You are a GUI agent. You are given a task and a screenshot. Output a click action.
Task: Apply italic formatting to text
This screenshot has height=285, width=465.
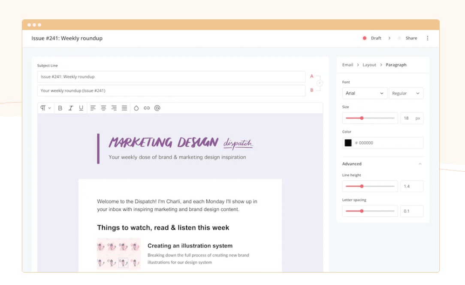(71, 108)
